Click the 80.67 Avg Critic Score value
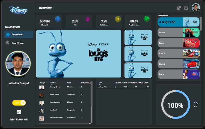This screenshot has height=129, width=205. click(x=134, y=21)
